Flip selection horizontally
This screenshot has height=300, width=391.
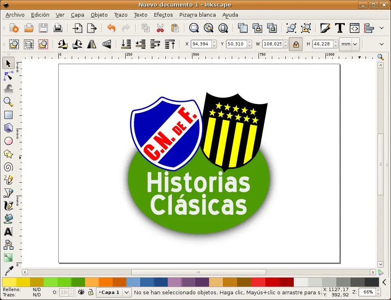click(92, 44)
